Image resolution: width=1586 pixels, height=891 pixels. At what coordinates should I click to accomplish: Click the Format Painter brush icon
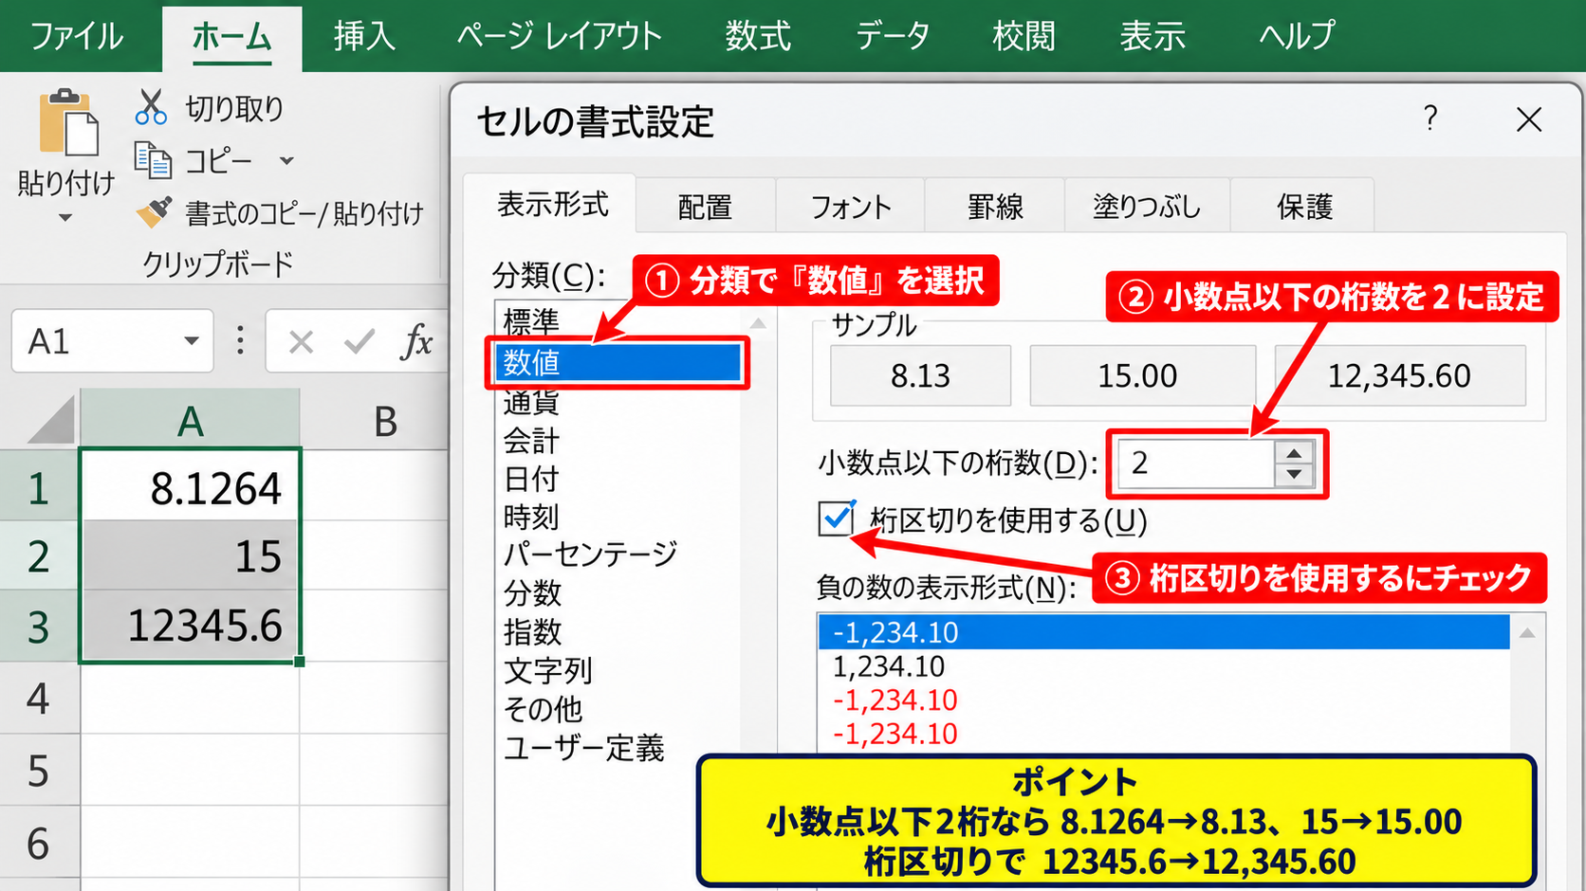point(154,212)
